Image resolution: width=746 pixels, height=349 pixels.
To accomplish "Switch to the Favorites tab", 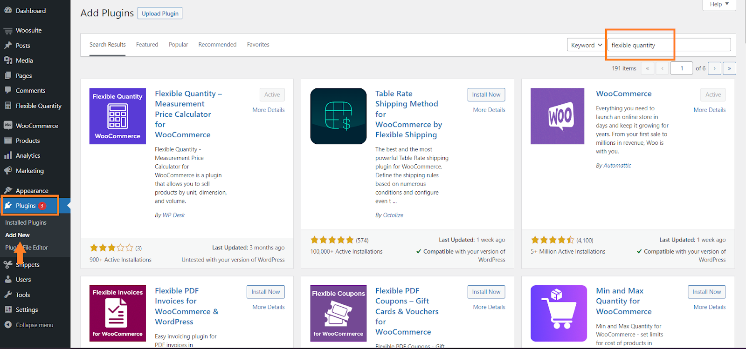I will (x=258, y=45).
